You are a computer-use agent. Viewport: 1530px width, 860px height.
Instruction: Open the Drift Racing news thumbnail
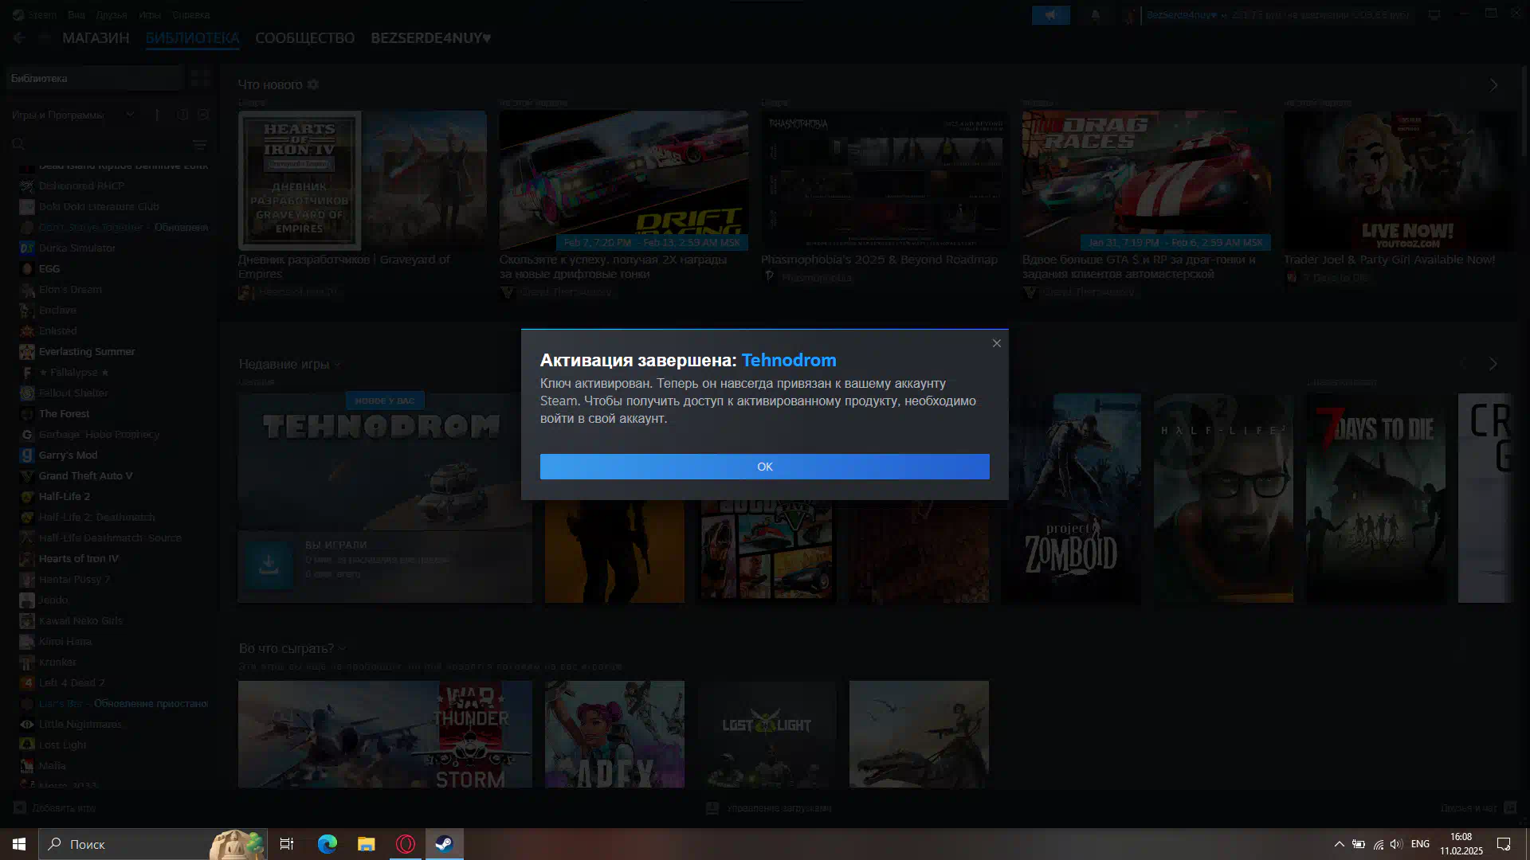(623, 181)
